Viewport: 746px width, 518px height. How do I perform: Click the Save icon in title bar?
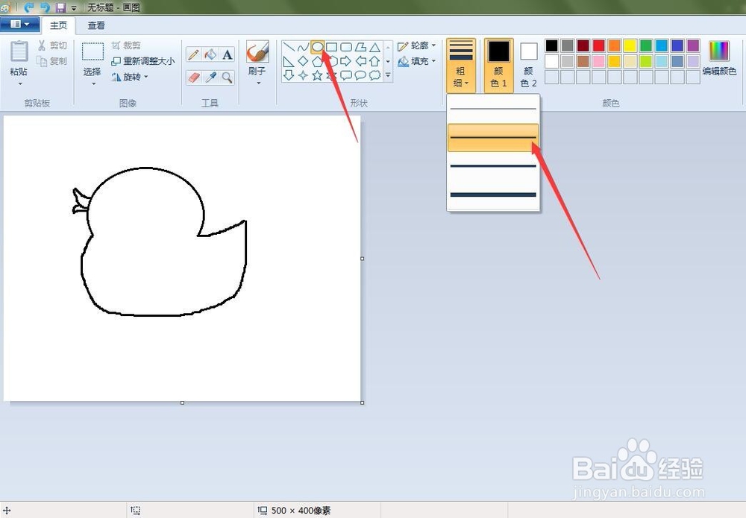click(60, 7)
